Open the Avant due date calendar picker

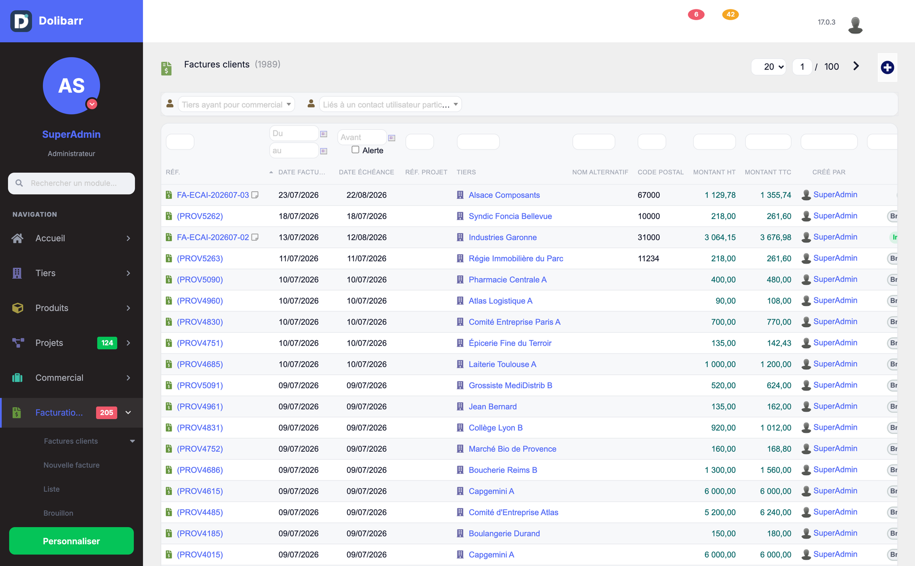click(x=392, y=138)
